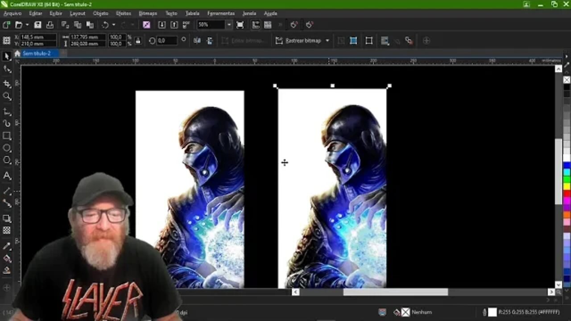Select the Text tool
This screenshot has width=571, height=321.
[x=7, y=176]
